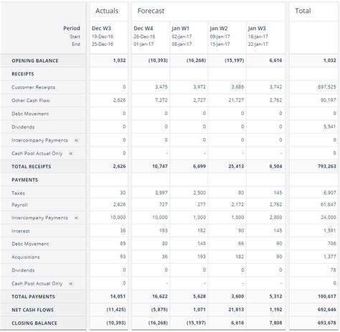This screenshot has width=340, height=332.
Task: Select Dividends label under Receipts
Action: click(x=23, y=127)
